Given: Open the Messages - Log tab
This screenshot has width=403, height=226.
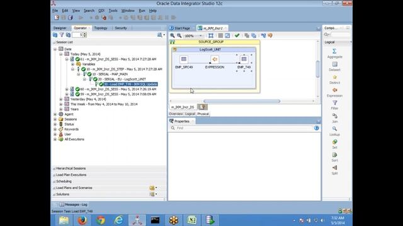Looking at the screenshot, I should click(x=74, y=205).
